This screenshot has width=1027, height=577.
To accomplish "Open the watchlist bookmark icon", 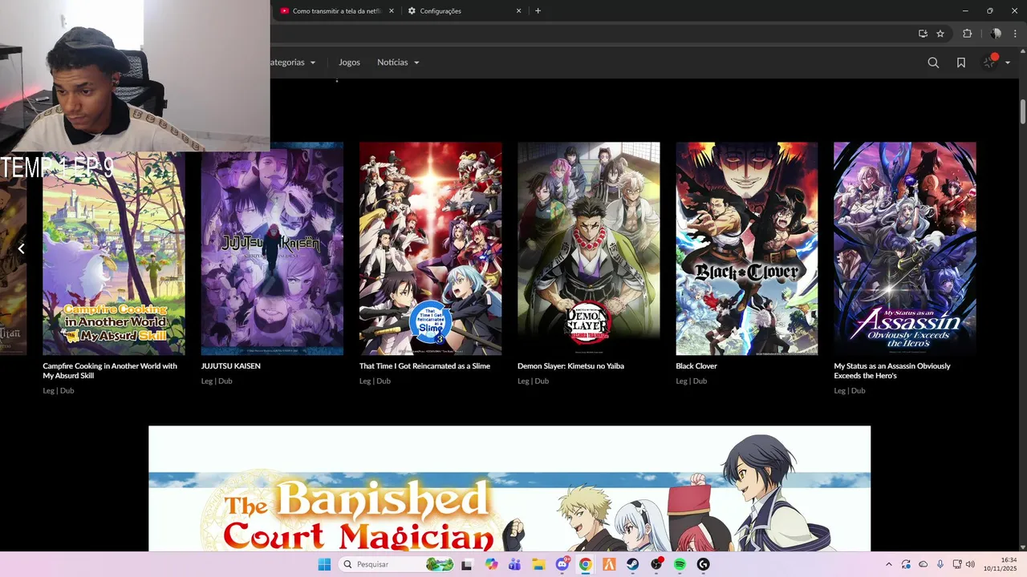I will [961, 63].
